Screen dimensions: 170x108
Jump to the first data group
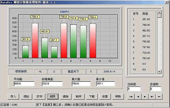pyautogui.click(x=131, y=96)
